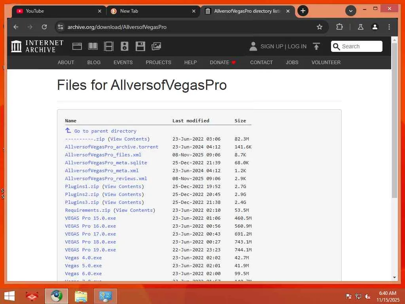Open the Chrome profile avatar icon
Viewport: 405px width, 304px height.
(375, 27)
